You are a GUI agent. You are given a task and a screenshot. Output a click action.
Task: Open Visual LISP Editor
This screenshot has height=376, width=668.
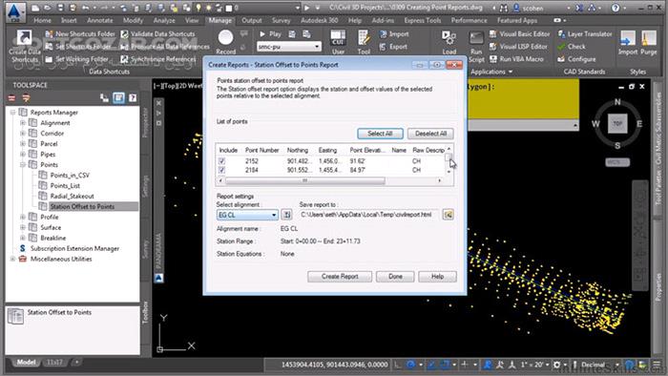pos(518,47)
